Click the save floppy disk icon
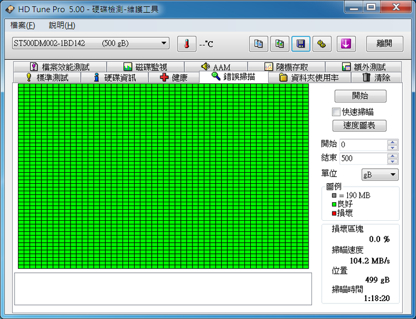Image resolution: width=416 pixels, height=319 pixels. (300, 44)
